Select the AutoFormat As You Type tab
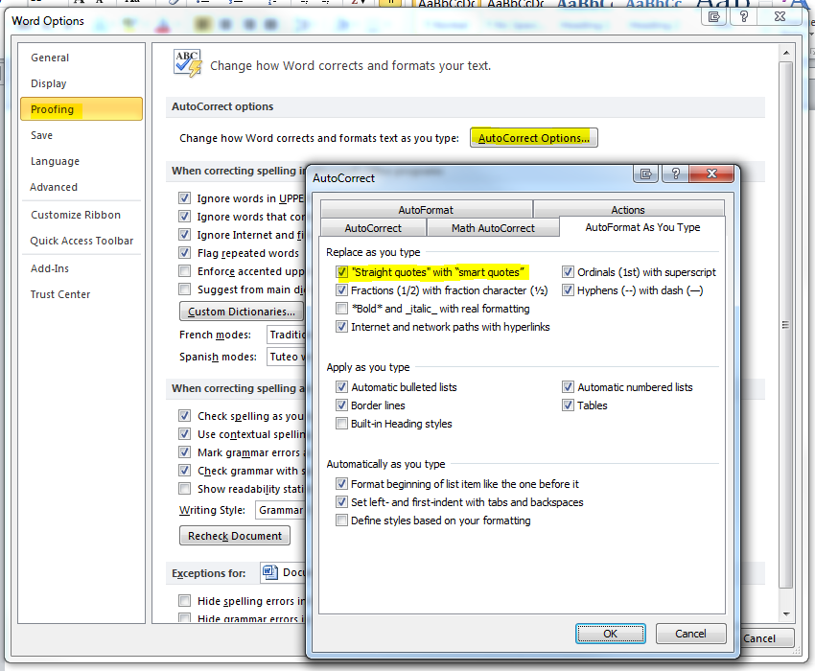Image resolution: width=815 pixels, height=671 pixels. click(642, 227)
